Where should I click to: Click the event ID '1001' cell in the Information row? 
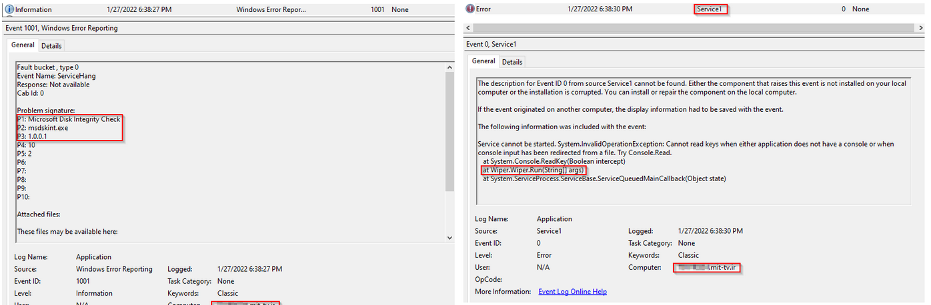(377, 10)
